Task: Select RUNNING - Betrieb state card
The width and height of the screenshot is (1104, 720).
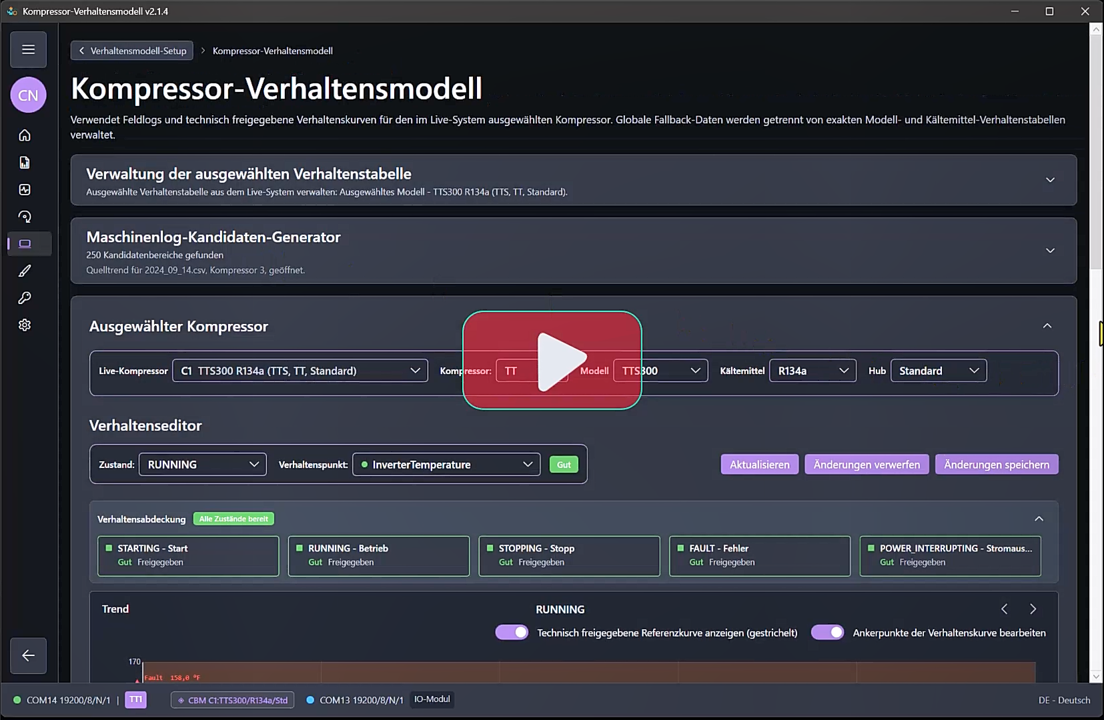Action: tap(379, 556)
